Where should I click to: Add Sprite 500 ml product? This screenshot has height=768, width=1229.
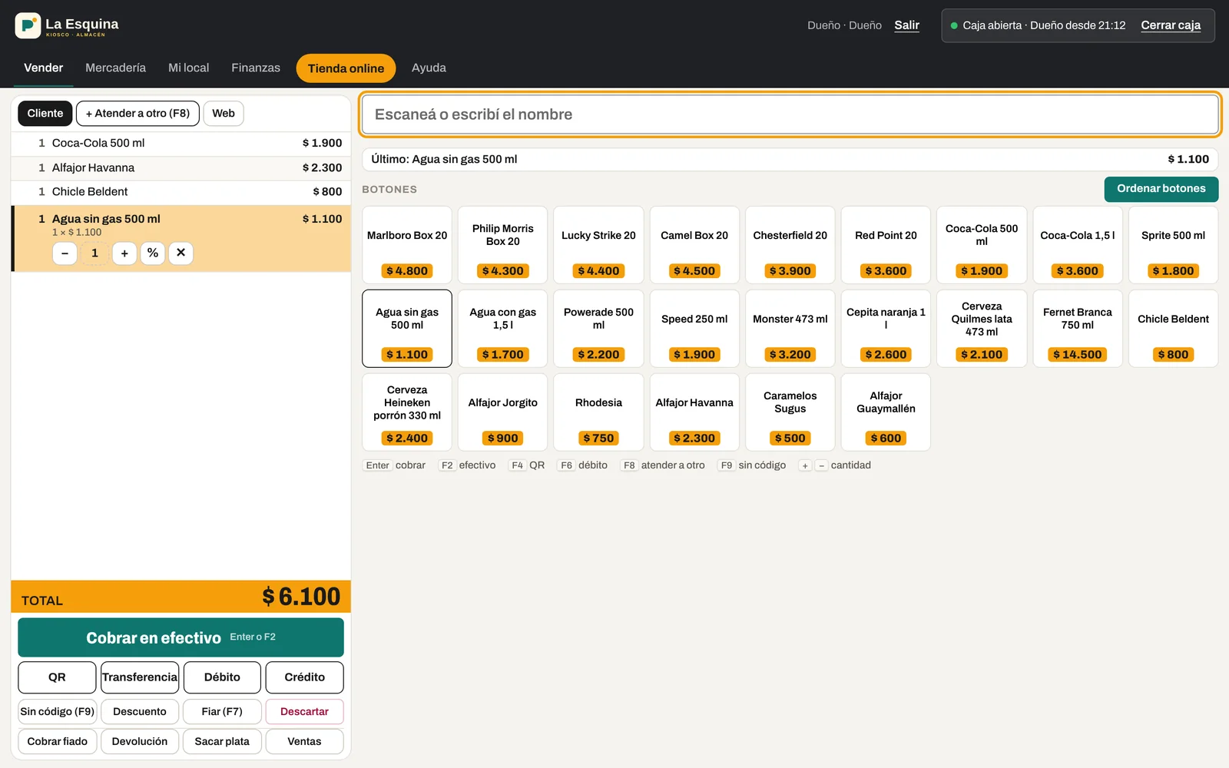1173,245
